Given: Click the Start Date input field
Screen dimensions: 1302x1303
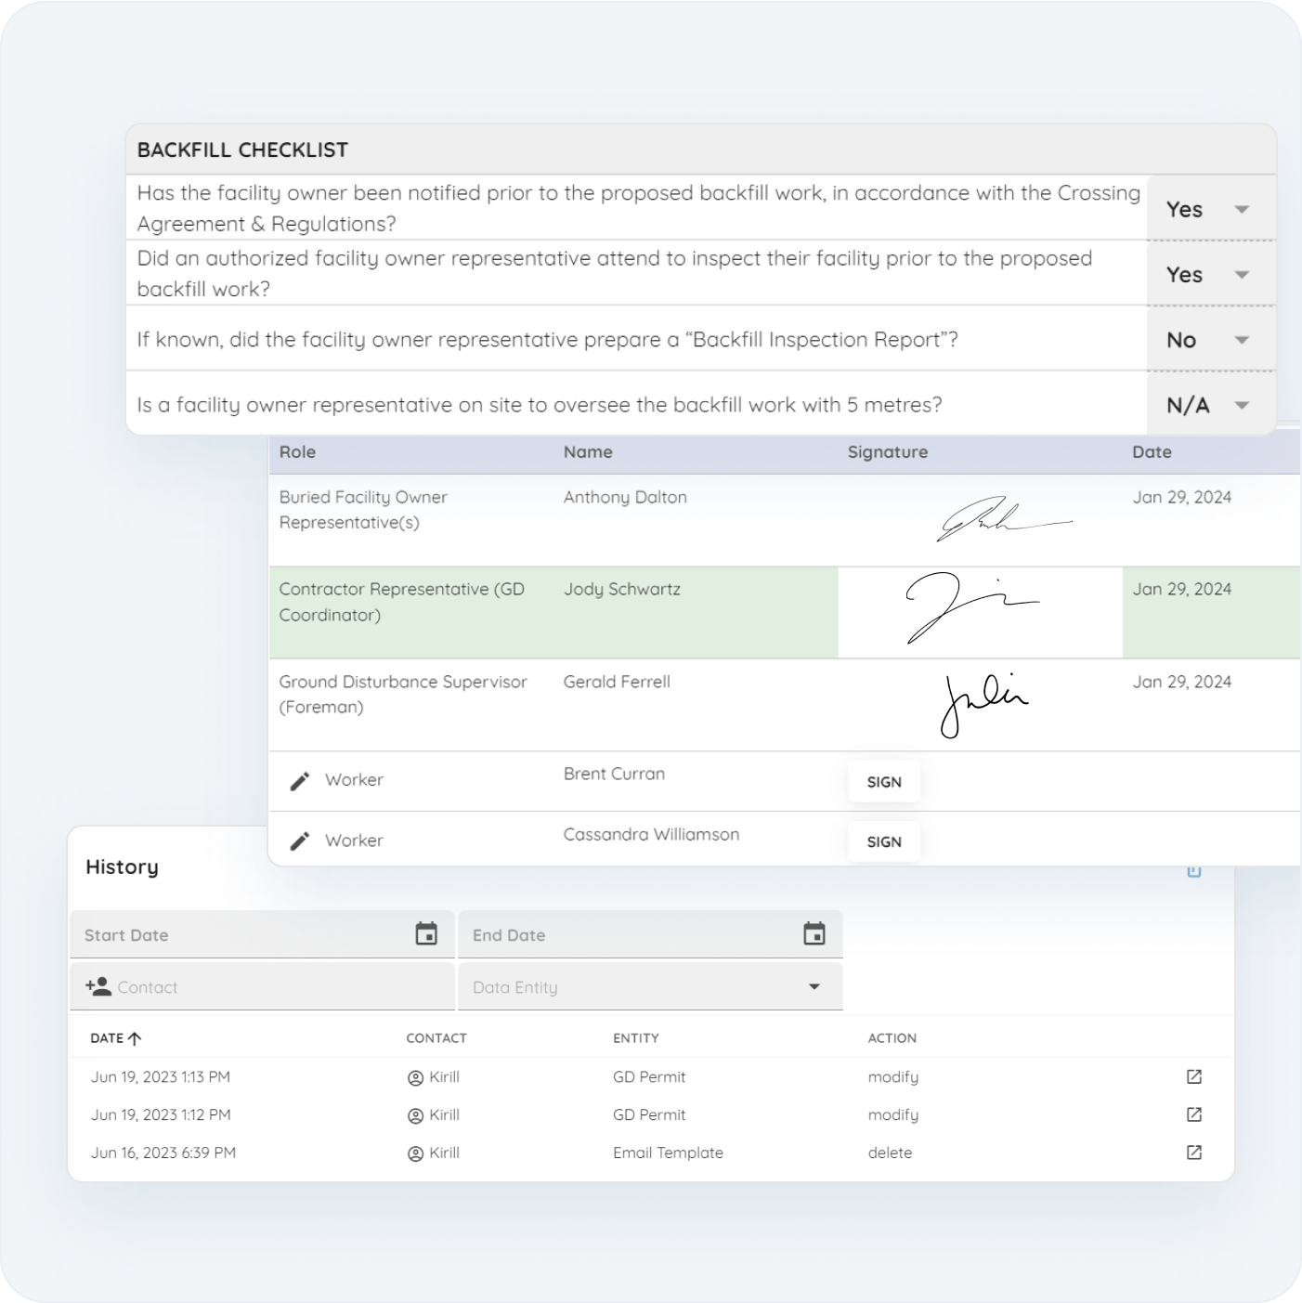Looking at the screenshot, I should [241, 935].
